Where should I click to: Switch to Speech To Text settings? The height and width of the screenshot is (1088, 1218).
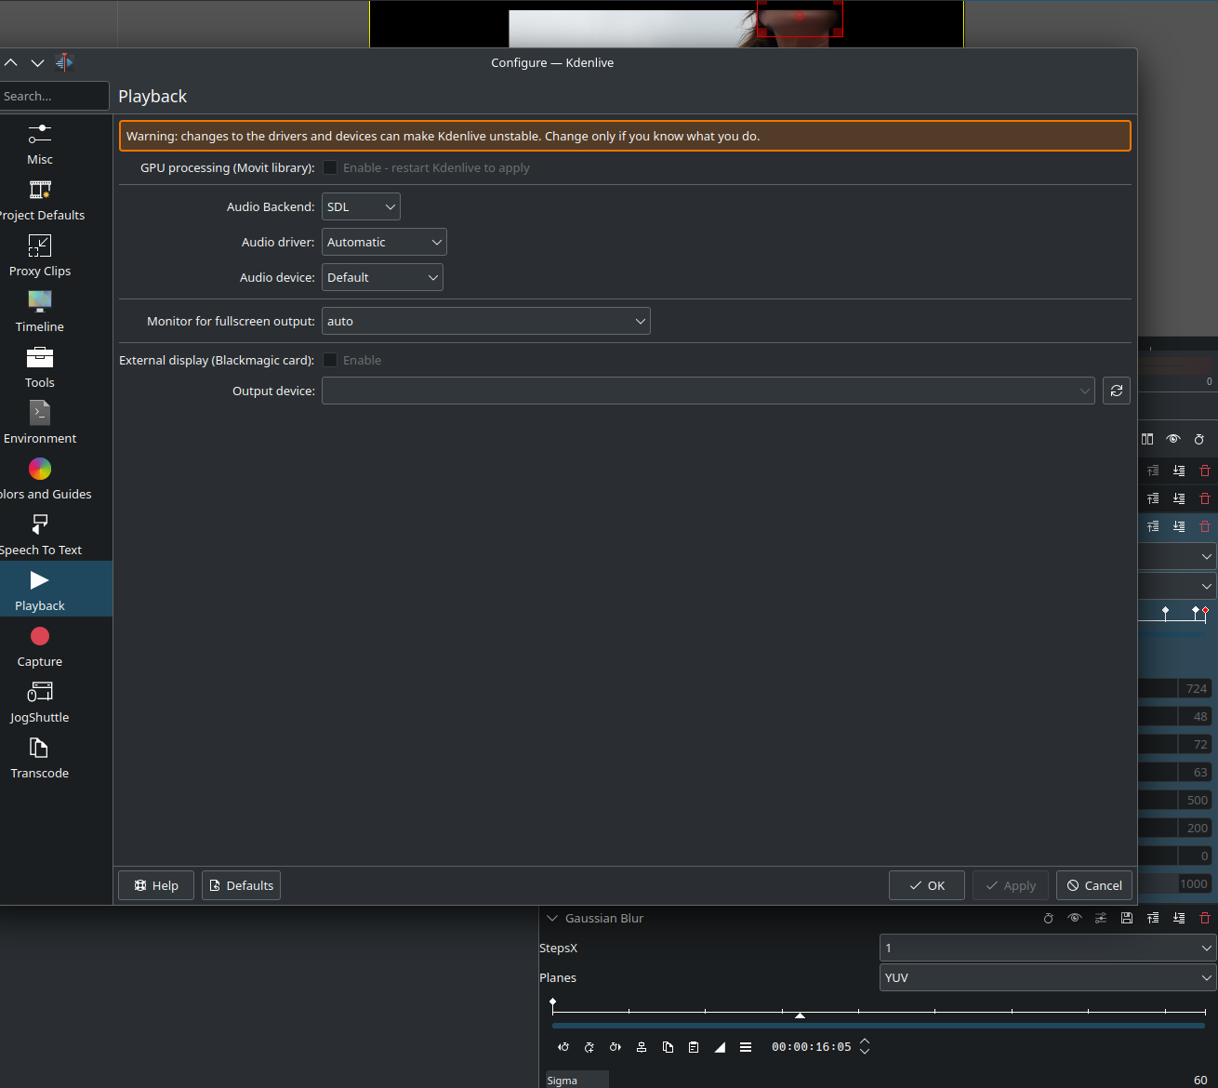click(40, 535)
